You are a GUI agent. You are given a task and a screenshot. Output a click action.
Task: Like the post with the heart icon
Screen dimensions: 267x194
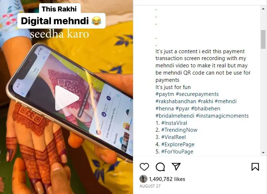pyautogui.click(x=144, y=167)
